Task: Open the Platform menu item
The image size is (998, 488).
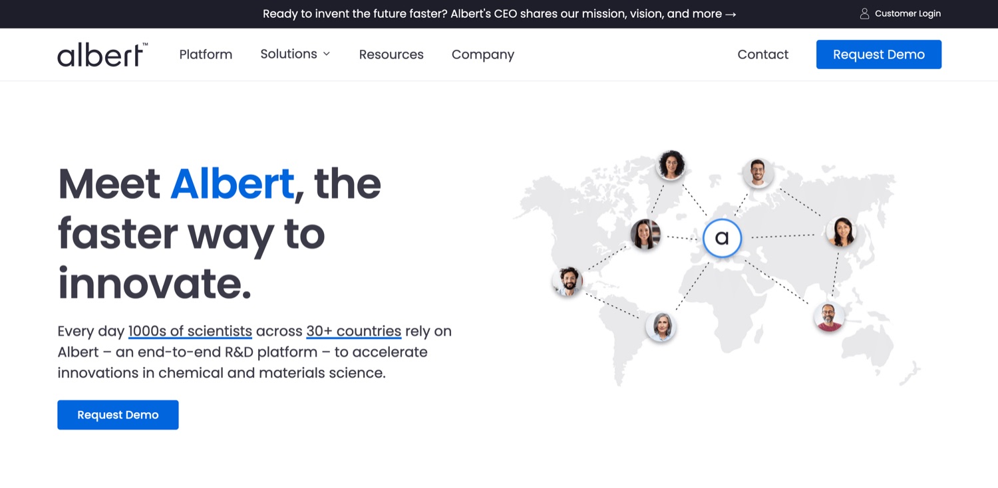Action: coord(206,55)
